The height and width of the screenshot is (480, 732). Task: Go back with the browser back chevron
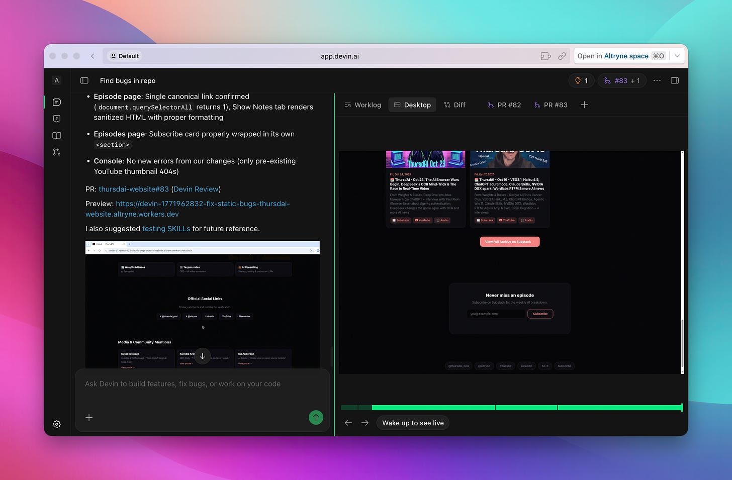[93, 56]
